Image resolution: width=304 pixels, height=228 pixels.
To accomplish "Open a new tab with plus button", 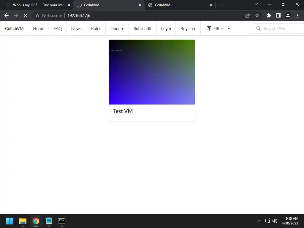I will click(222, 5).
